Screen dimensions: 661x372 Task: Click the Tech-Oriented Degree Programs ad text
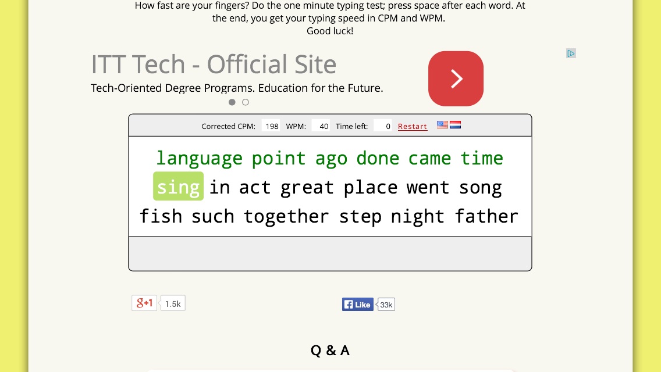(x=237, y=88)
